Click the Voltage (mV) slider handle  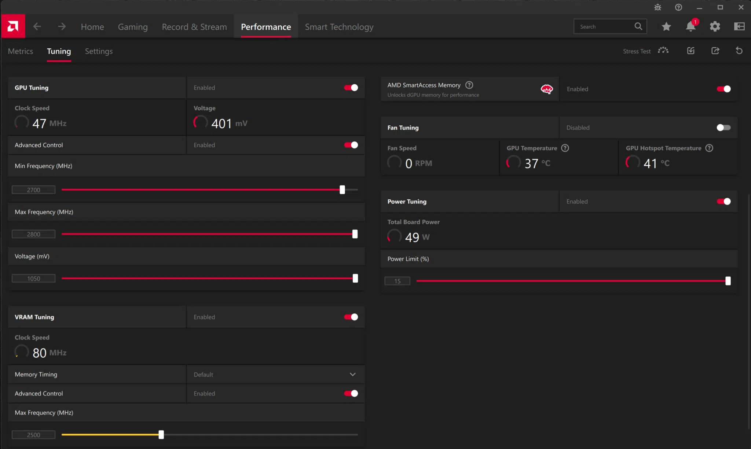[355, 279]
